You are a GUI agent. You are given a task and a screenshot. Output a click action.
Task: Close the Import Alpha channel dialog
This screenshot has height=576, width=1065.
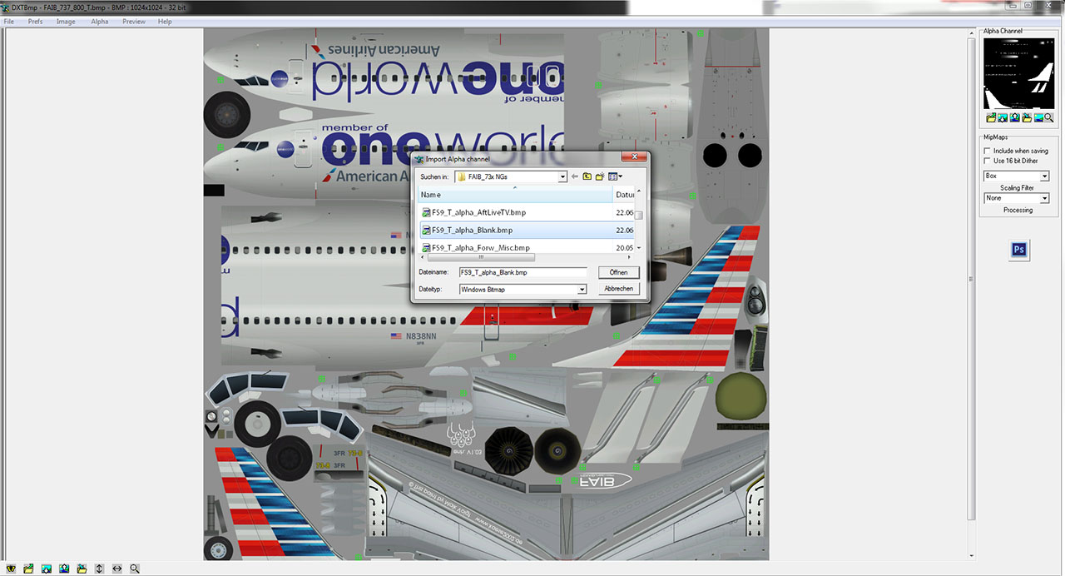pos(634,157)
